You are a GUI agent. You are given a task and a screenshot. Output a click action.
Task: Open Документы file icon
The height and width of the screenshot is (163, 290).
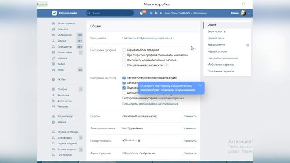point(53,101)
